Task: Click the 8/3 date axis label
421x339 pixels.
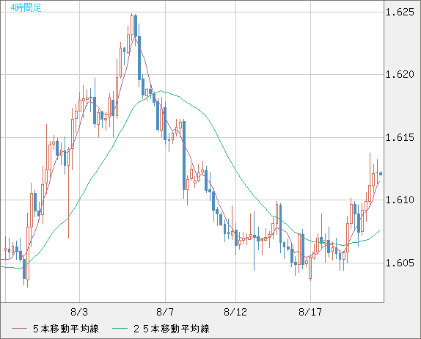Action: click(x=79, y=312)
